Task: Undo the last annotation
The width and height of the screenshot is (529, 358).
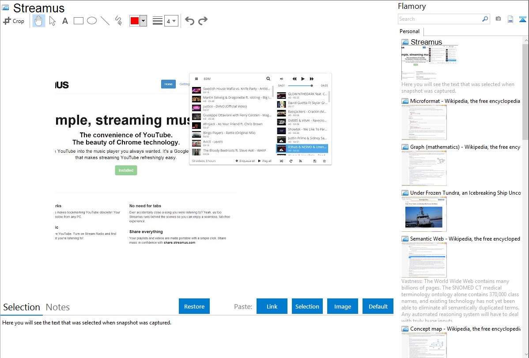Action: 189,21
